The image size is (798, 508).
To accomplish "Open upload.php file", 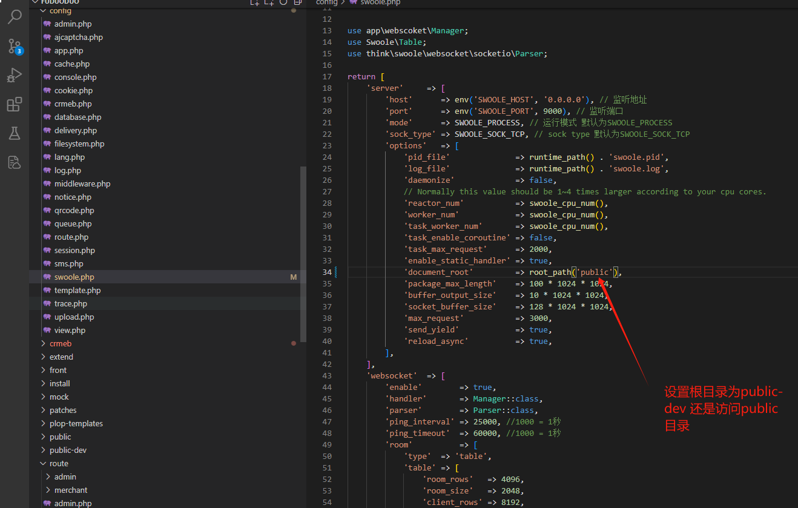I will point(74,317).
